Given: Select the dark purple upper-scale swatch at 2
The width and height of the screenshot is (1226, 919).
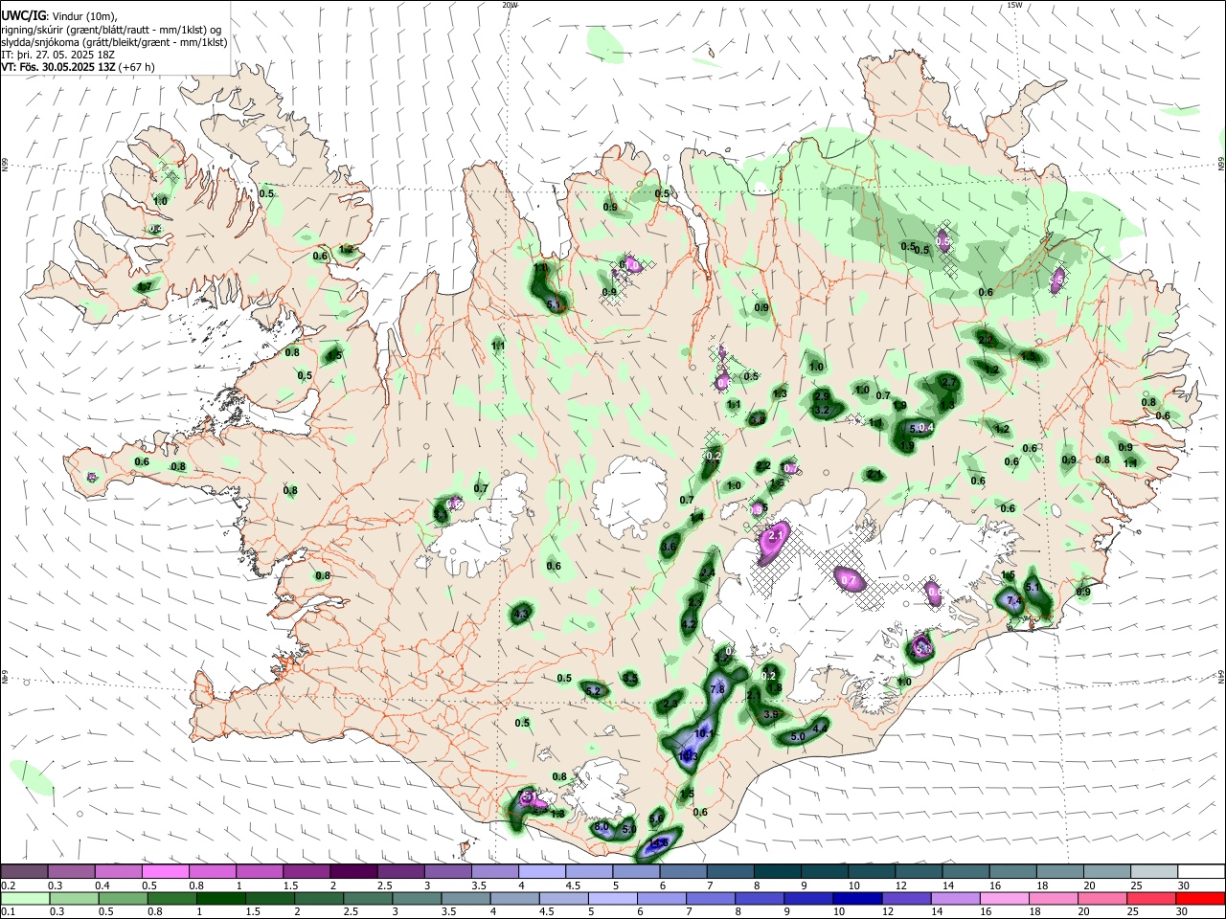Looking at the screenshot, I should tap(353, 871).
